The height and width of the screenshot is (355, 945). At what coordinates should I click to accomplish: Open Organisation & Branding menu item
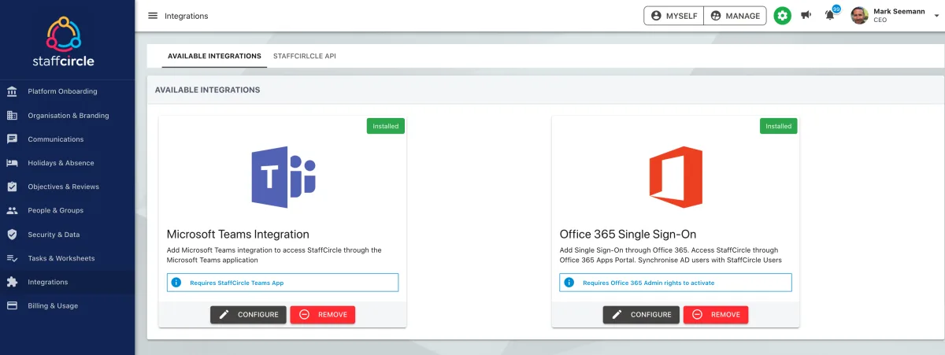tap(68, 115)
